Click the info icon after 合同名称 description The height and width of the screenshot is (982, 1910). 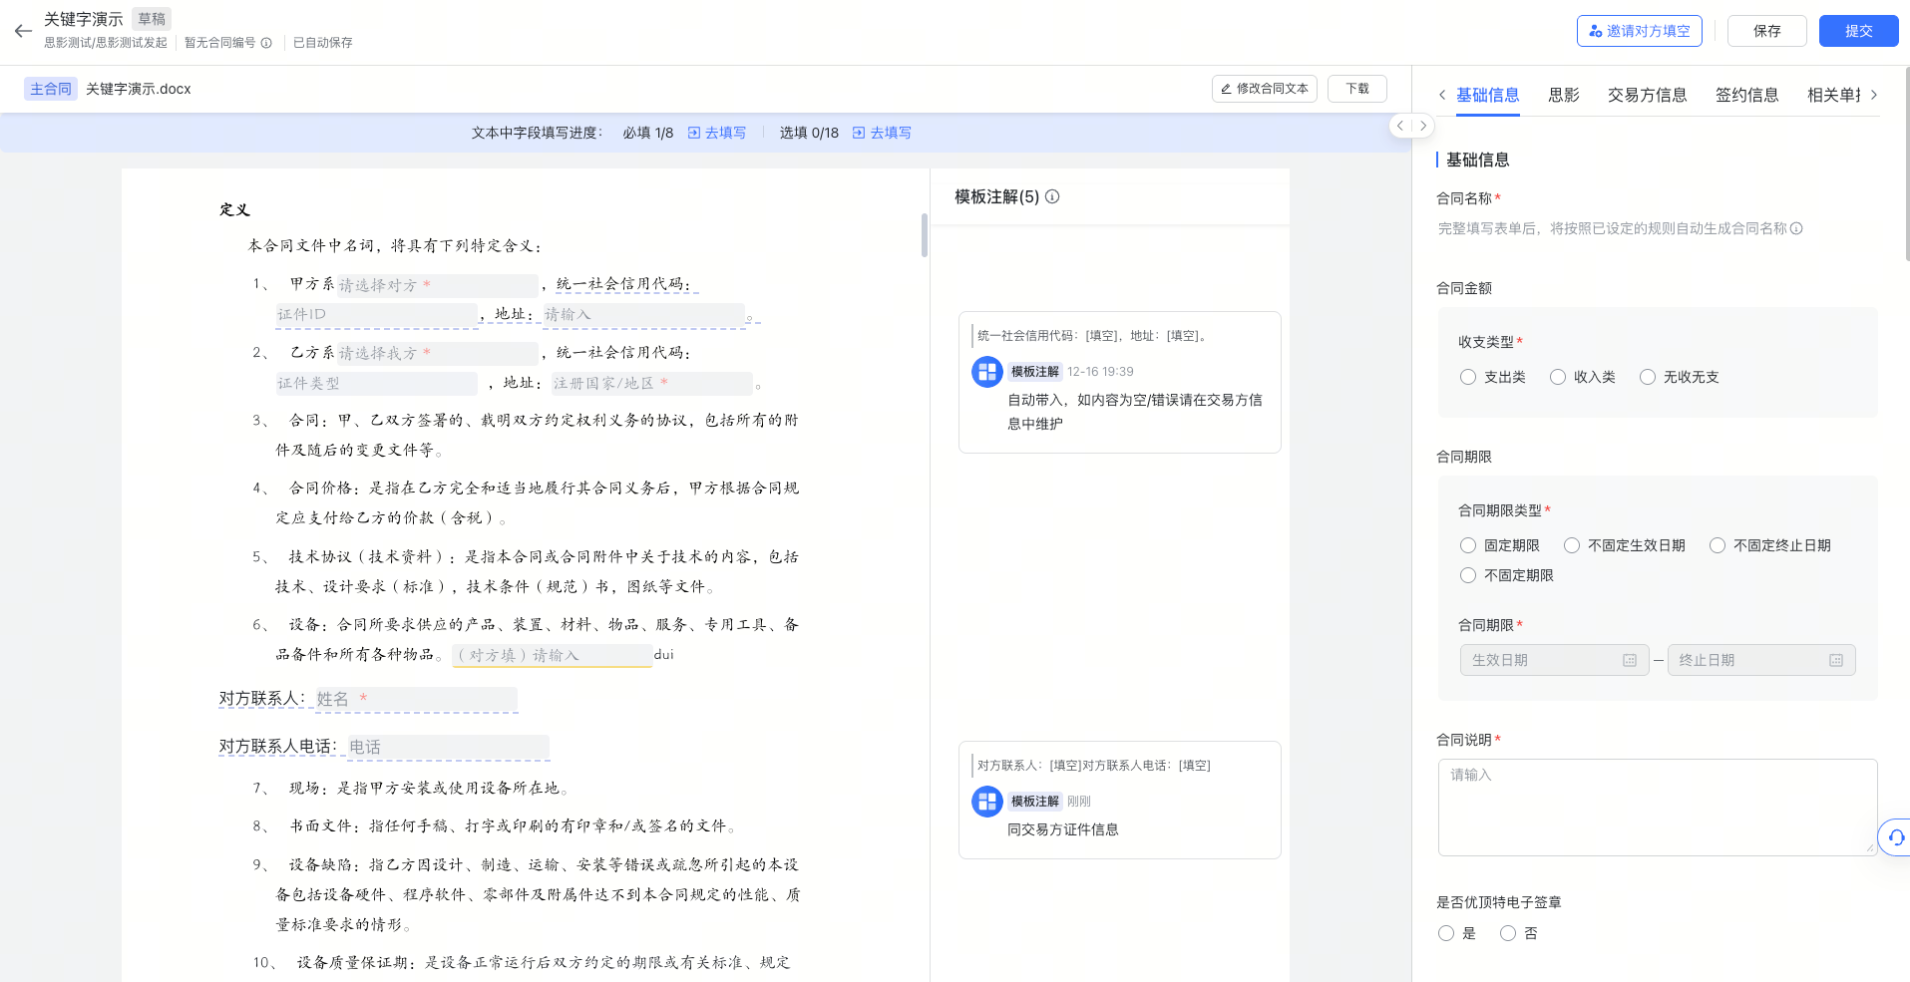coord(1797,228)
